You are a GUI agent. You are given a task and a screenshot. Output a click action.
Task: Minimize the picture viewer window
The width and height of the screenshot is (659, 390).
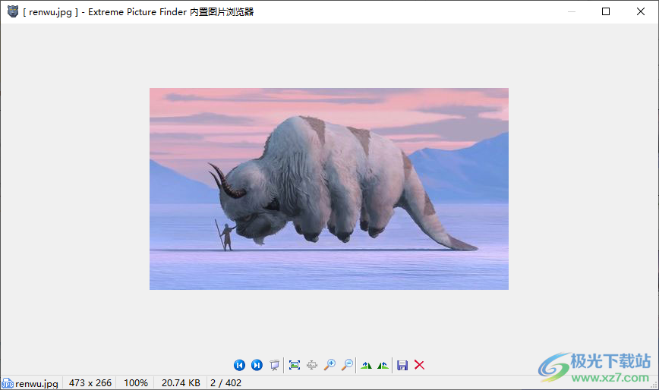(x=571, y=11)
